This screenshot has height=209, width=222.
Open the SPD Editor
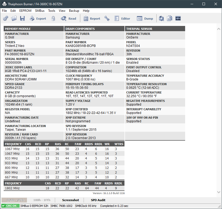(x=122, y=18)
